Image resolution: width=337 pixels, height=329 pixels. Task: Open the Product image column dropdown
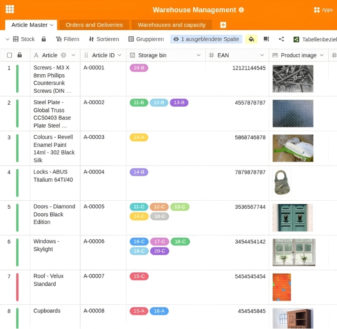point(322,55)
